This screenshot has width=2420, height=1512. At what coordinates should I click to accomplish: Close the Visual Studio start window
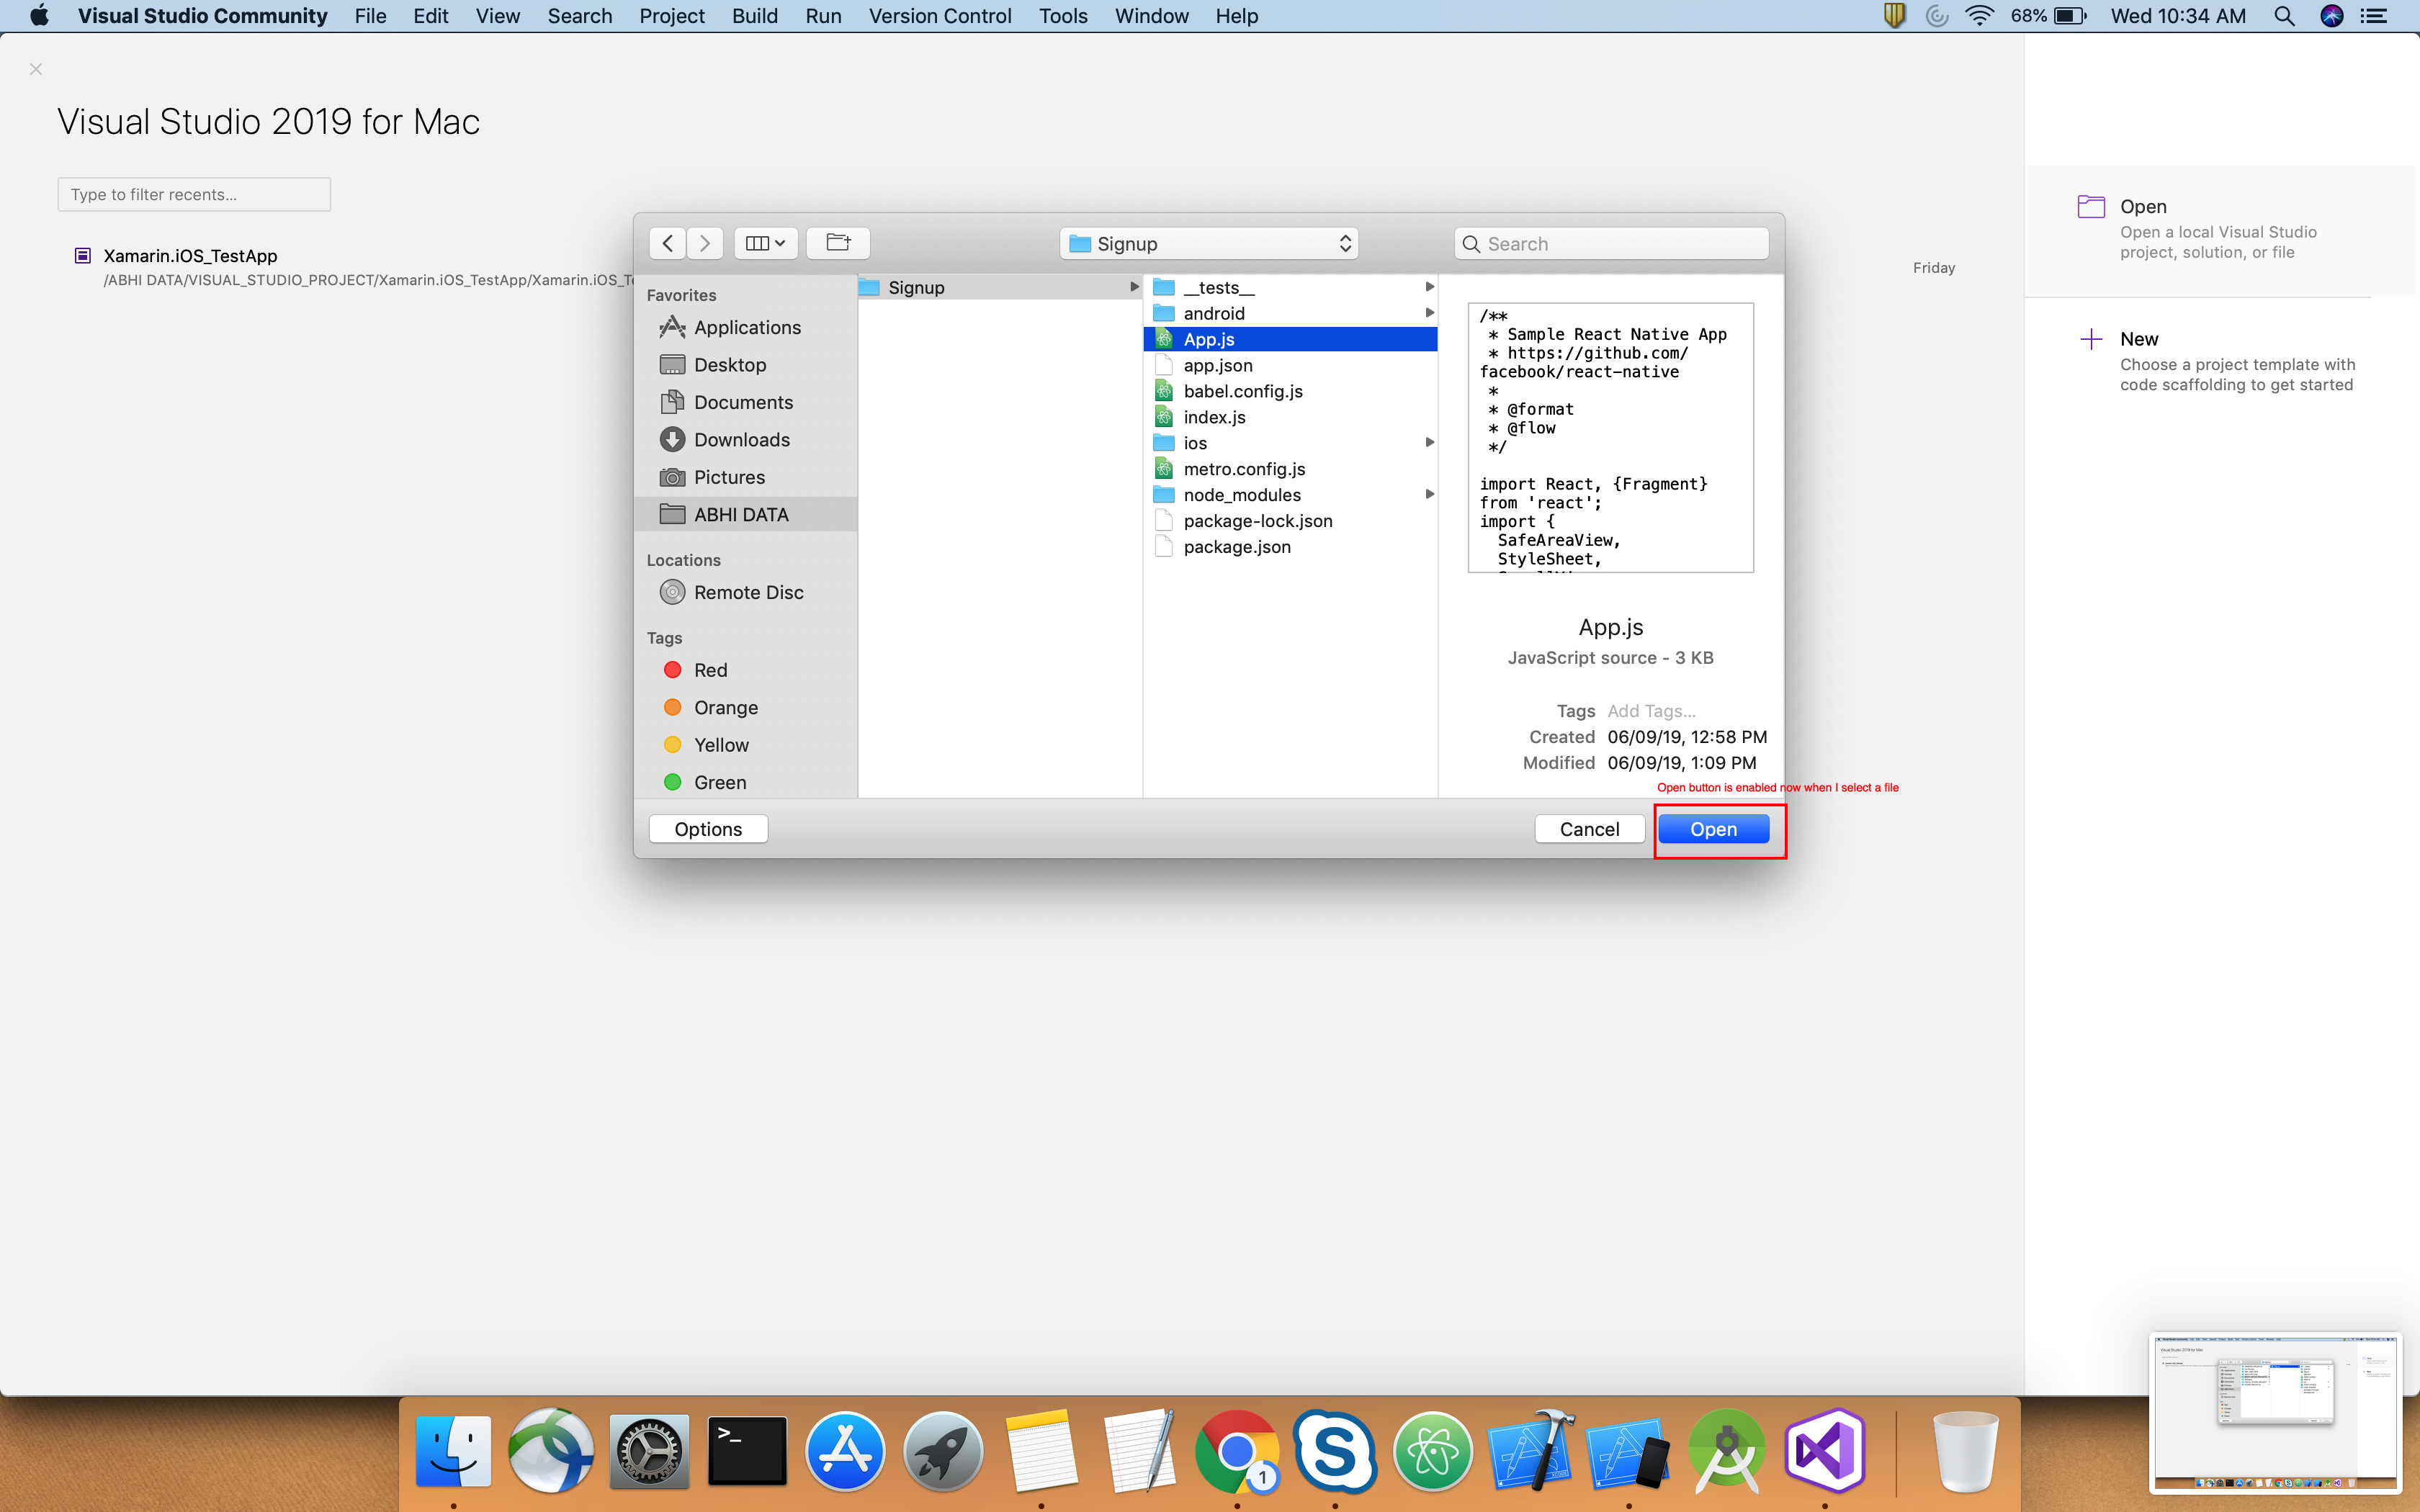[36, 69]
